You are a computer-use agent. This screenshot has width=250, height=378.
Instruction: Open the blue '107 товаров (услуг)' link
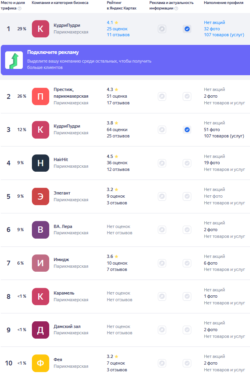[x=224, y=35]
